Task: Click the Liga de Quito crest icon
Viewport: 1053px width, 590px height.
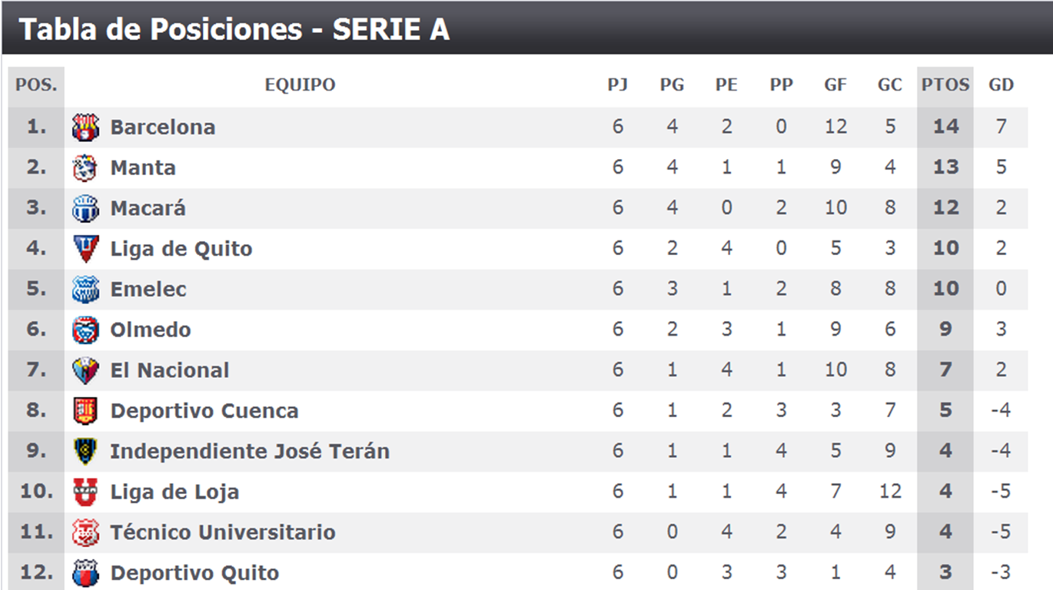Action: pos(85,249)
